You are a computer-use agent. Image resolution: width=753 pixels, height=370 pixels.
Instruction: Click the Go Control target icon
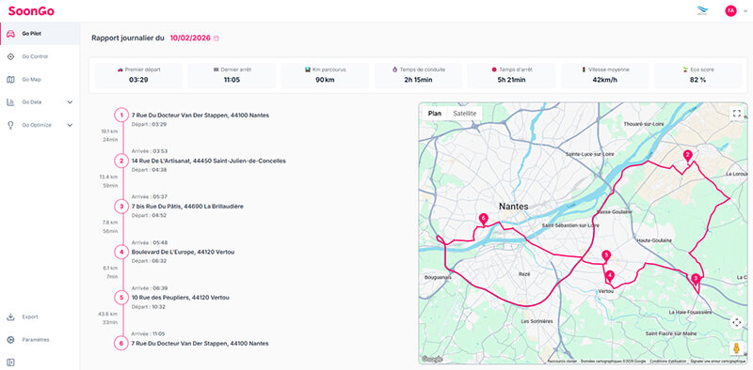(x=10, y=56)
